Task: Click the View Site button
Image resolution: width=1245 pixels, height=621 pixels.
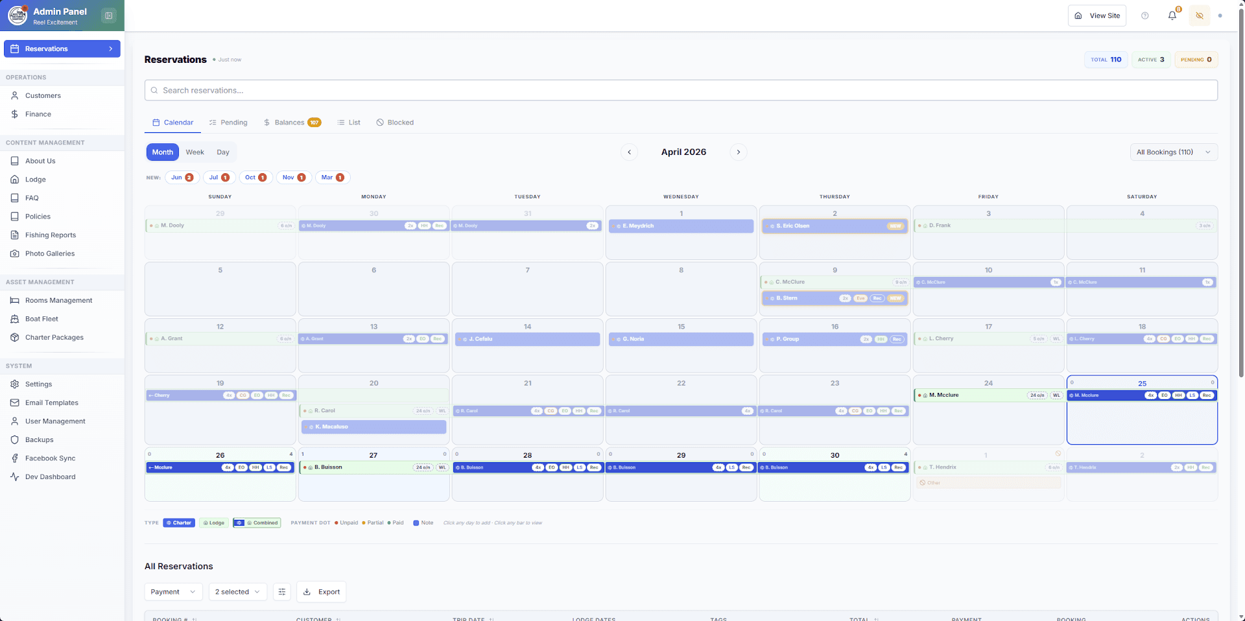Action: tap(1097, 16)
